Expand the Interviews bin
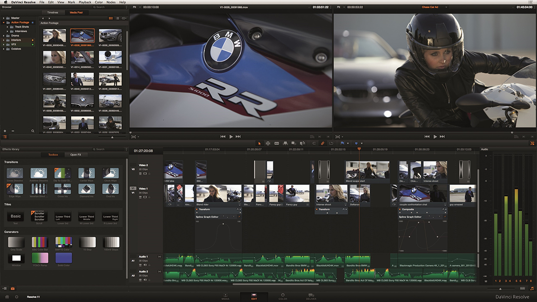The width and height of the screenshot is (537, 302). pyautogui.click(x=7, y=31)
